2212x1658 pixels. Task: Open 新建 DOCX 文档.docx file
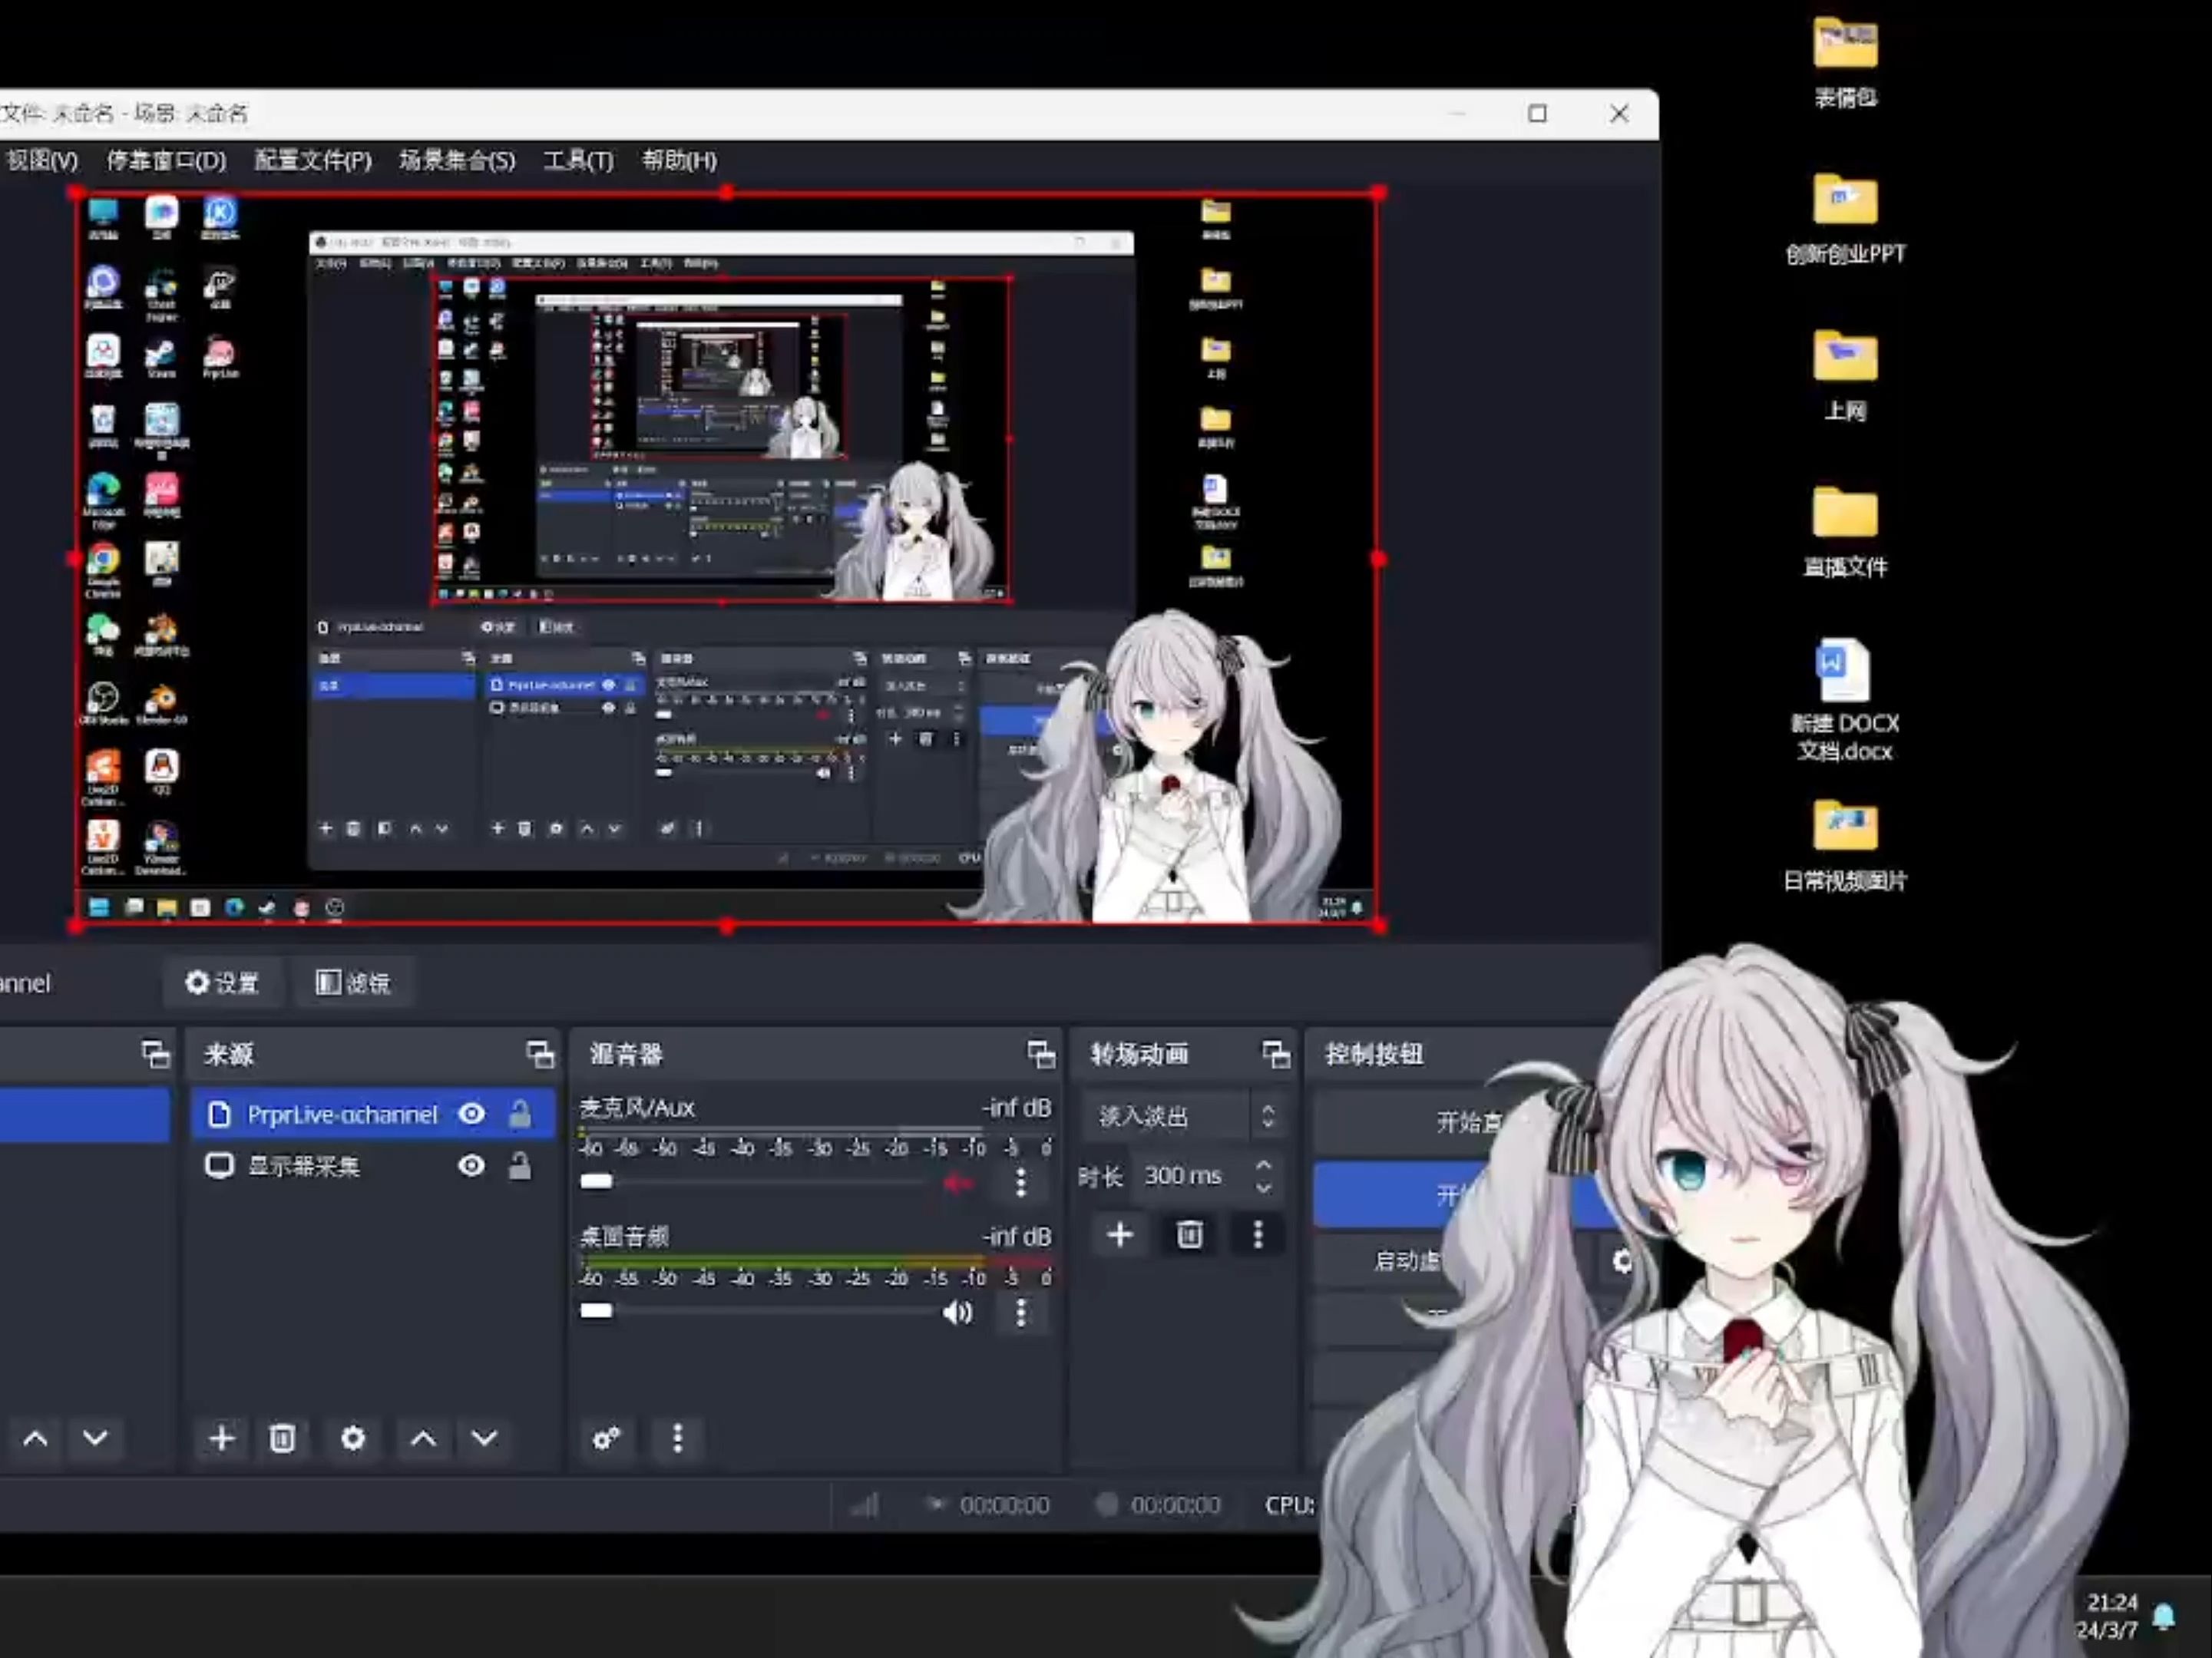1845,700
